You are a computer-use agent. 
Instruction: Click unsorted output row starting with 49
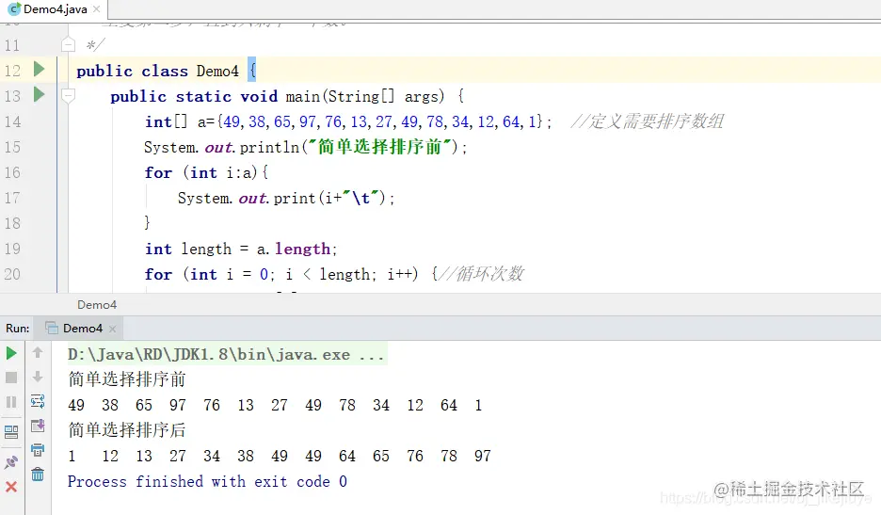tap(275, 405)
